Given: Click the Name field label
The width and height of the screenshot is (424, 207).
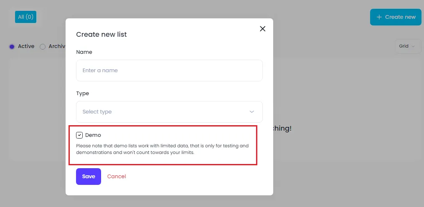Looking at the screenshot, I should 84,52.
